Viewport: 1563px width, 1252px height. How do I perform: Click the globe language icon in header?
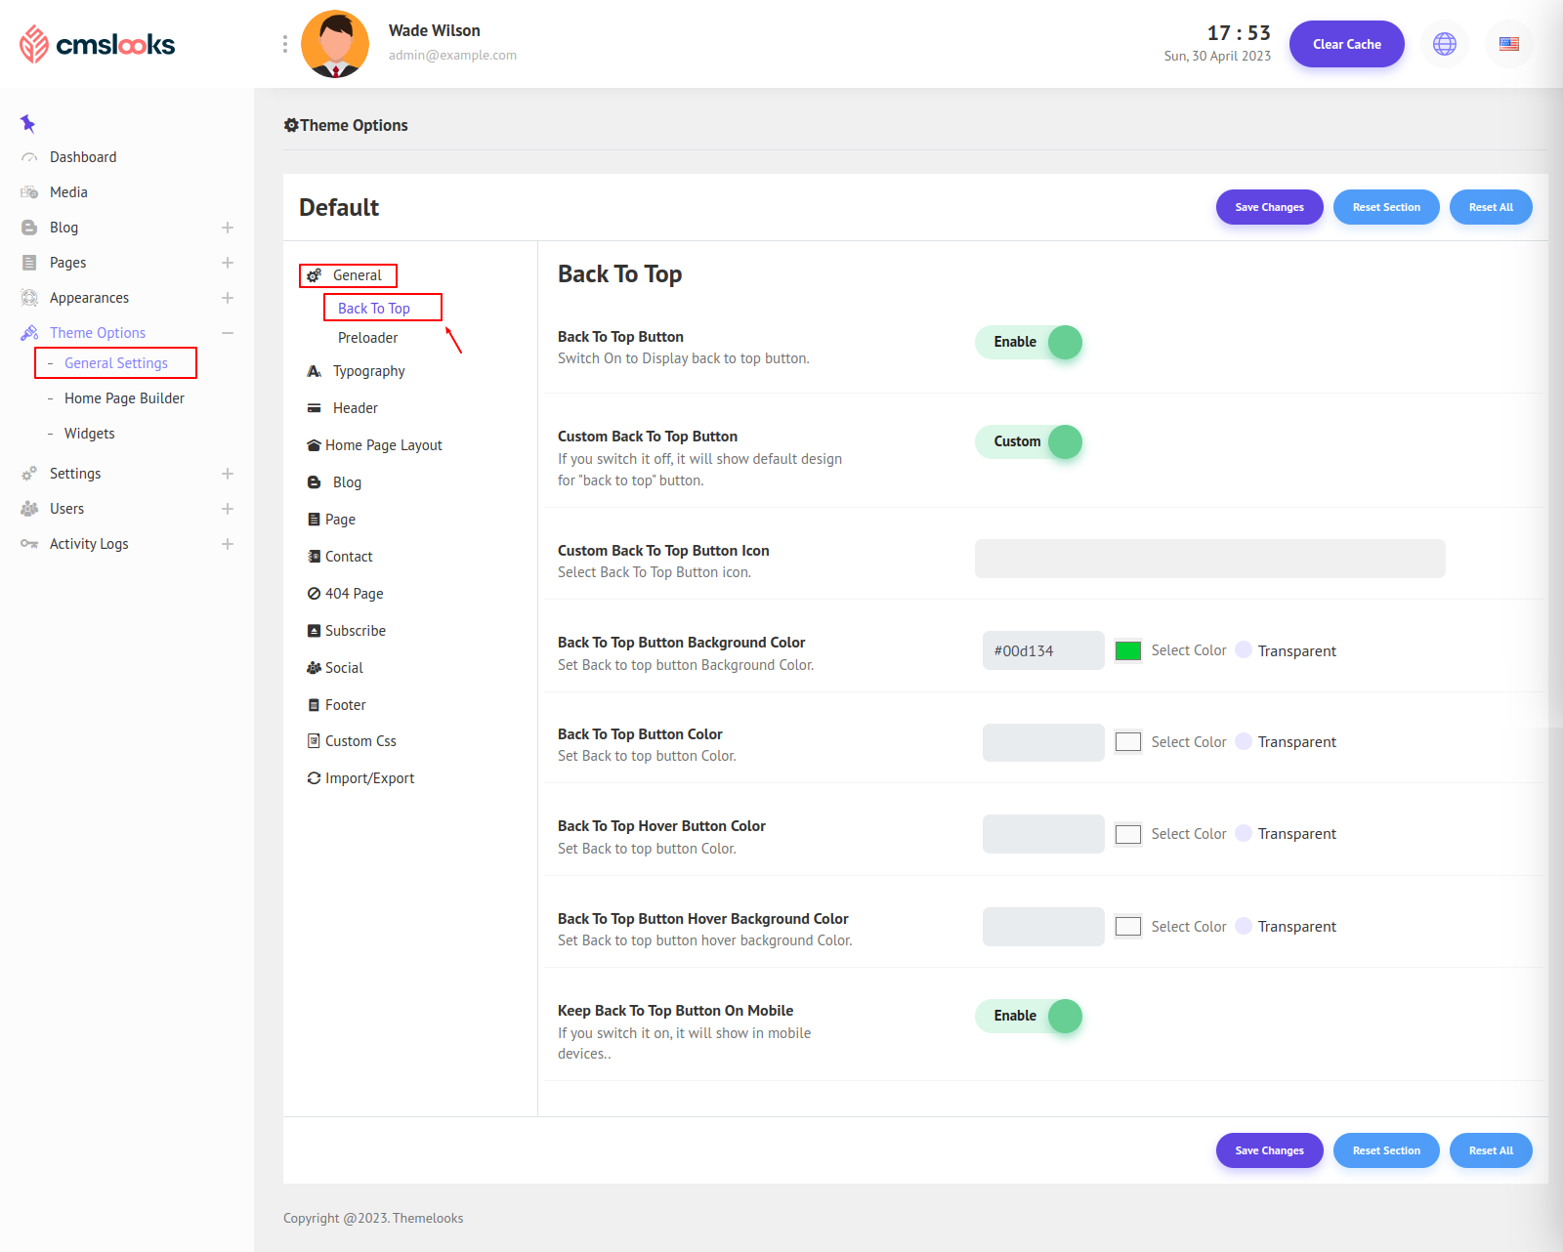click(x=1444, y=44)
